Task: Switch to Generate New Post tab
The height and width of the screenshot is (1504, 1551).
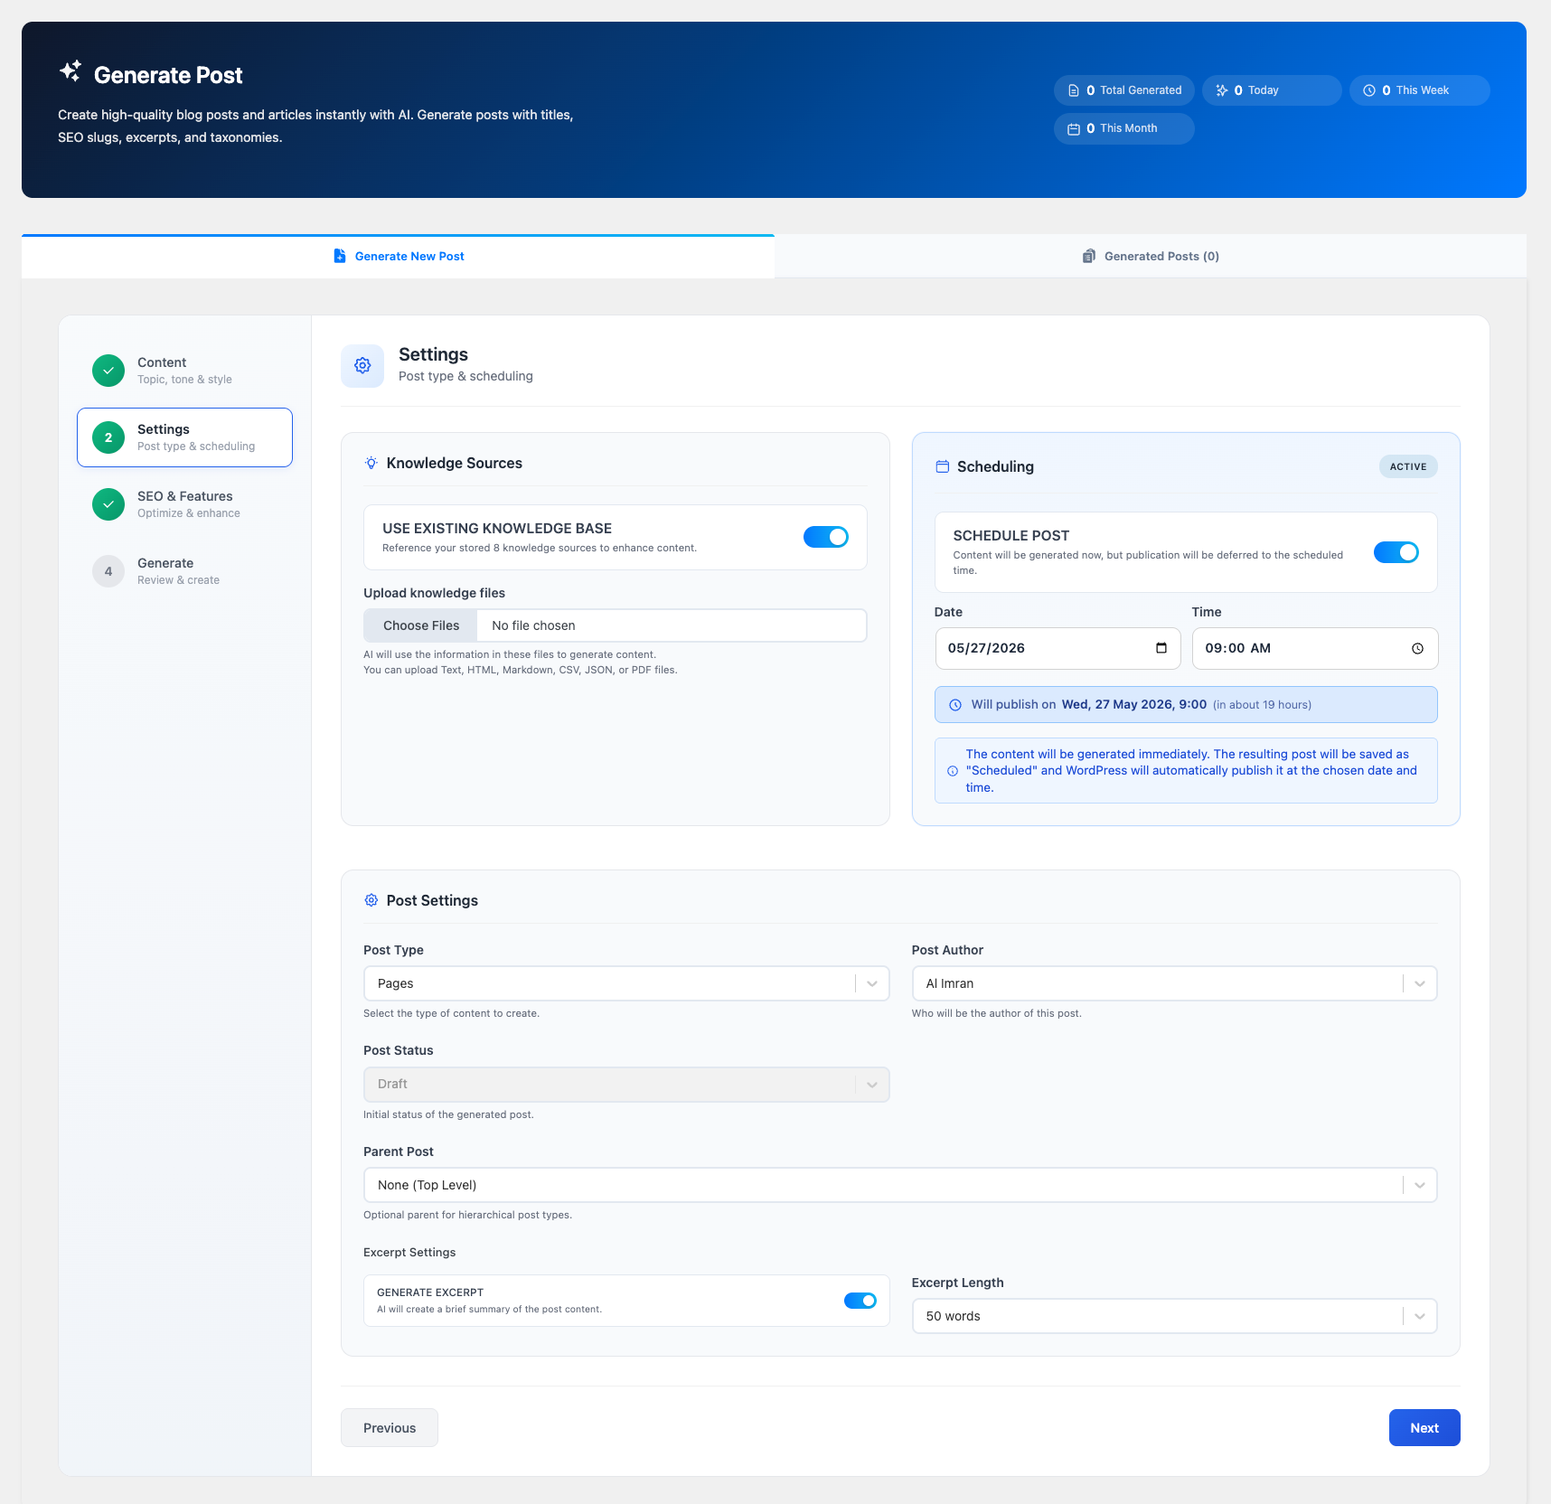Action: click(398, 257)
